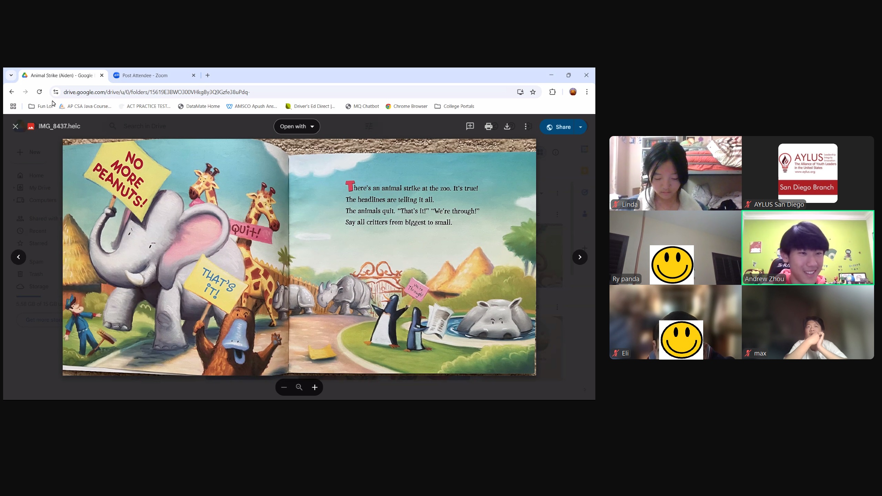882x496 pixels.
Task: Open MQ Chatbot bookmark
Action: [x=362, y=106]
